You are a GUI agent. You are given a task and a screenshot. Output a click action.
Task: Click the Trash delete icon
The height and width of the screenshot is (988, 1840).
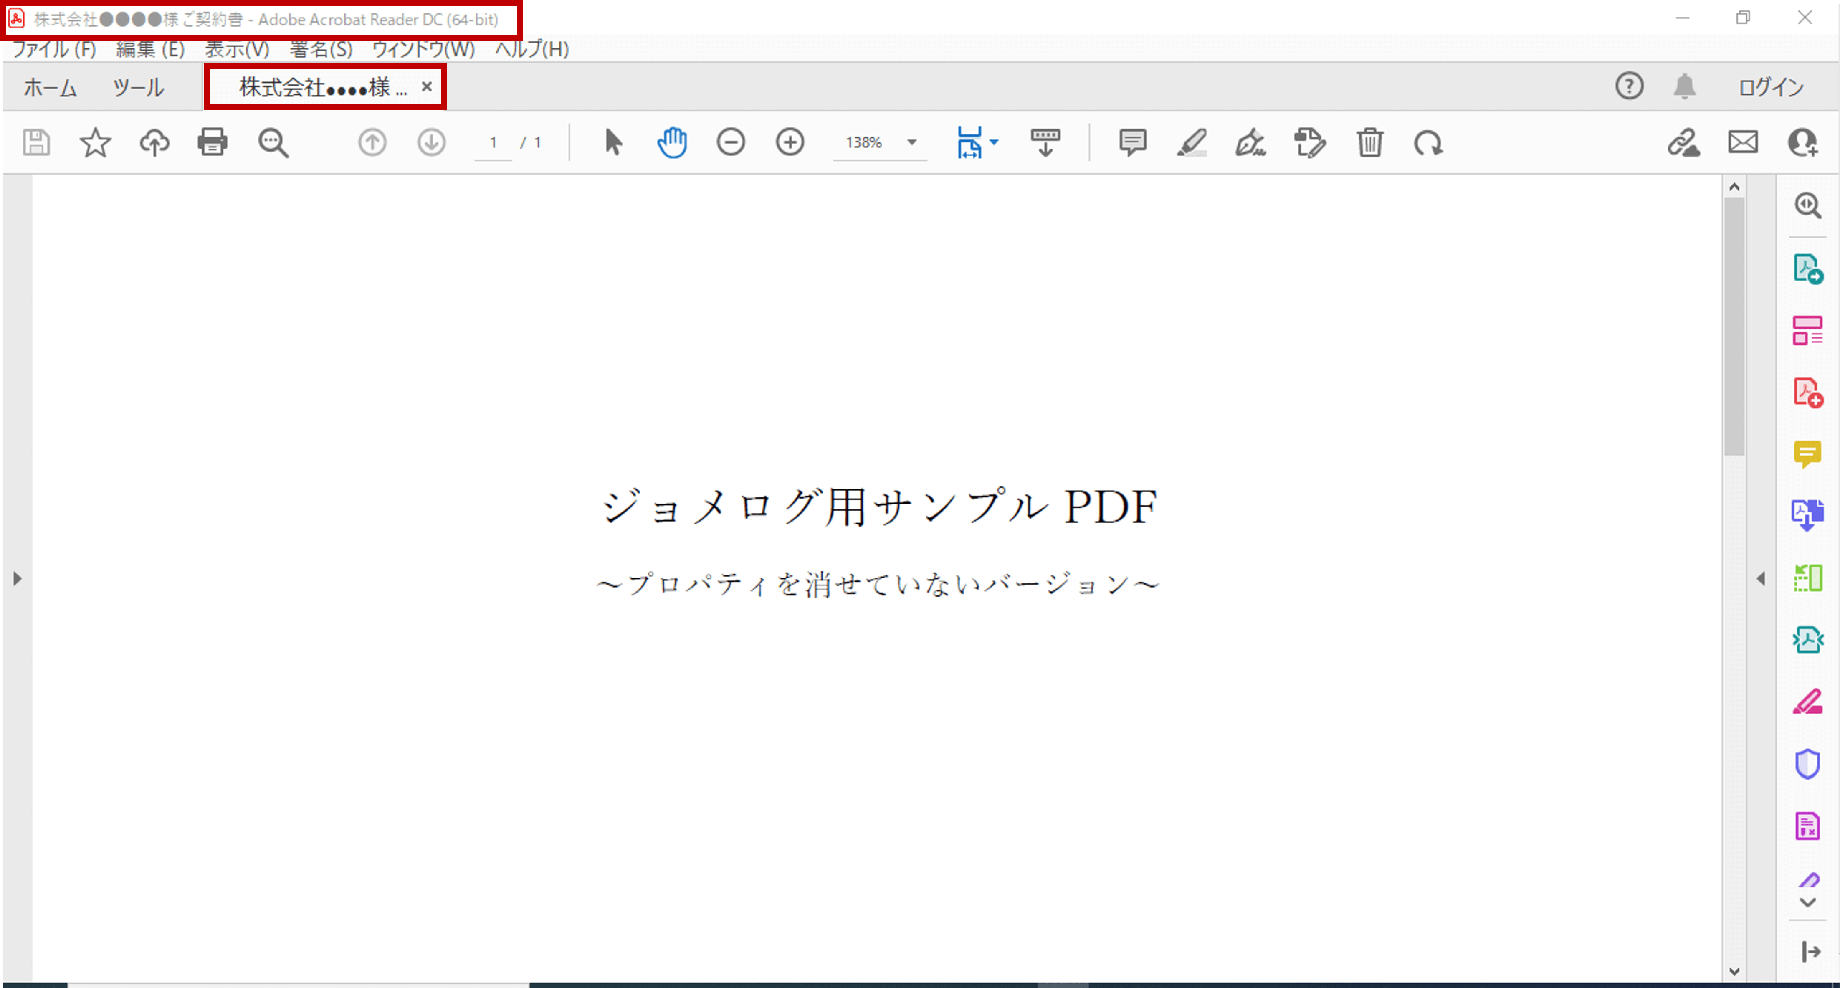point(1370,143)
